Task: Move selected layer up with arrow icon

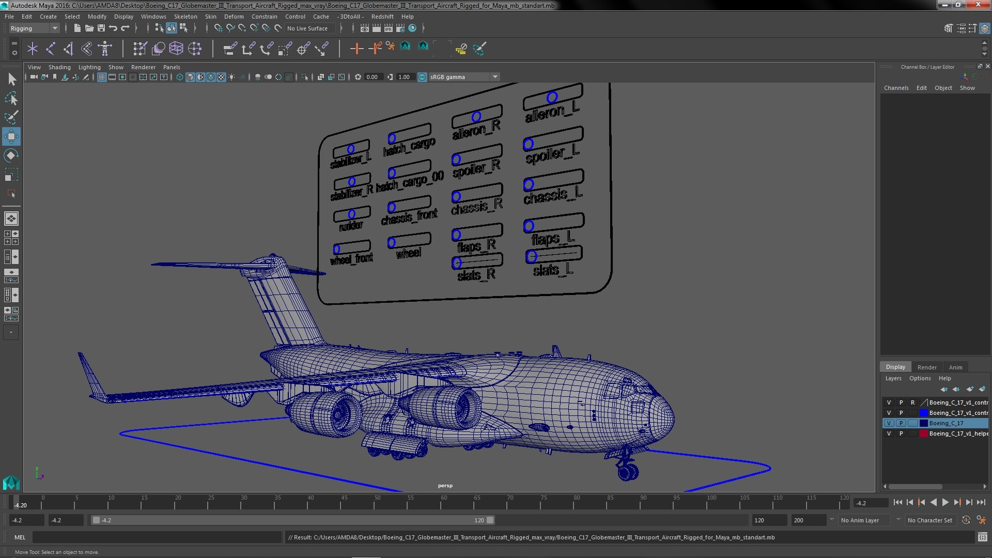Action: pyautogui.click(x=944, y=389)
